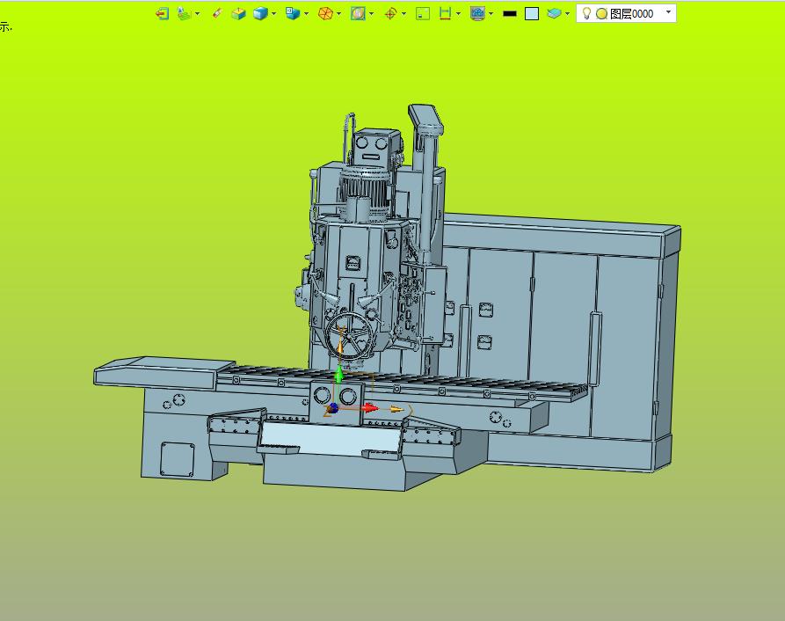The height and width of the screenshot is (621, 785).
Task: Click the teal layer sheet icon
Action: [554, 13]
